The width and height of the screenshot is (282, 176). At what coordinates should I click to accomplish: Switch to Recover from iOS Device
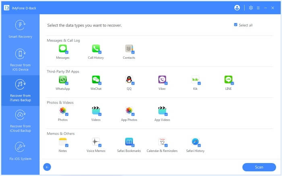point(20,60)
